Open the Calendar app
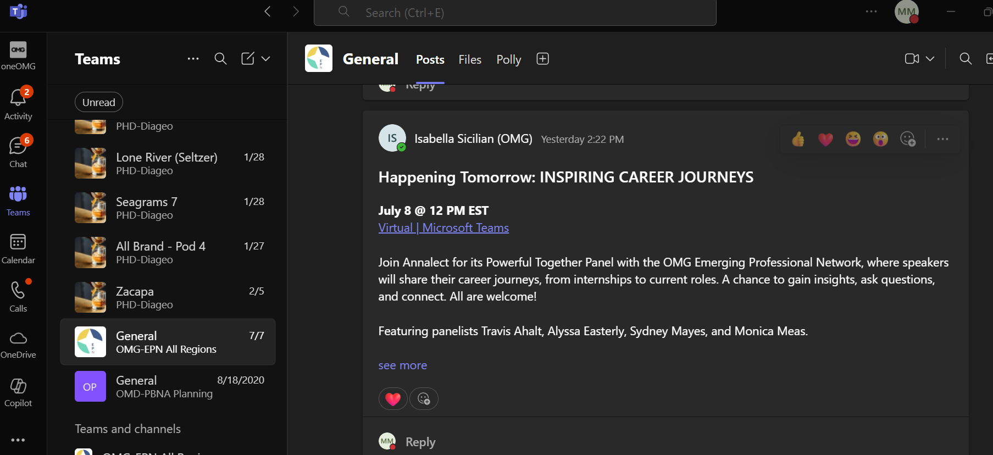Image resolution: width=993 pixels, height=455 pixels. pos(18,248)
